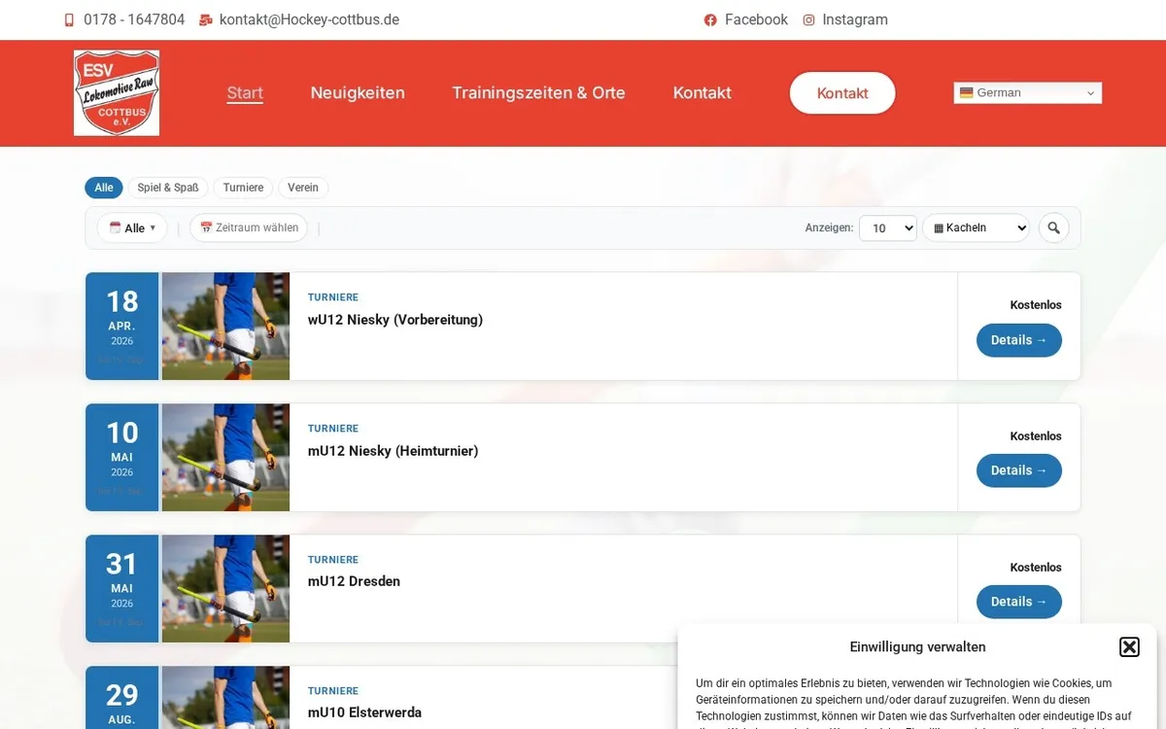Open the plain Kontakt menu item

(x=703, y=93)
